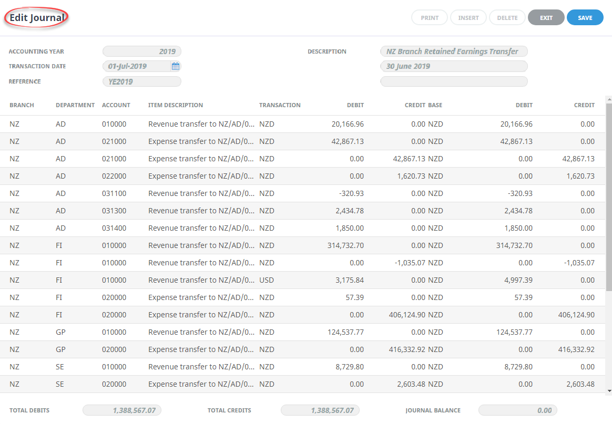Click the INSERT button
Screen dimensions: 612x424
[x=468, y=17]
